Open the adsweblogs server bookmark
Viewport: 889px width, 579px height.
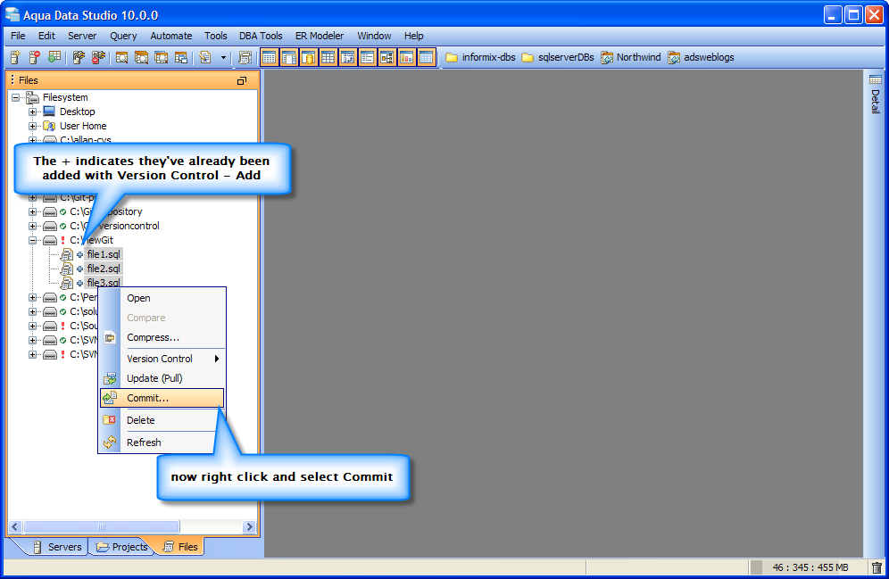pos(701,57)
